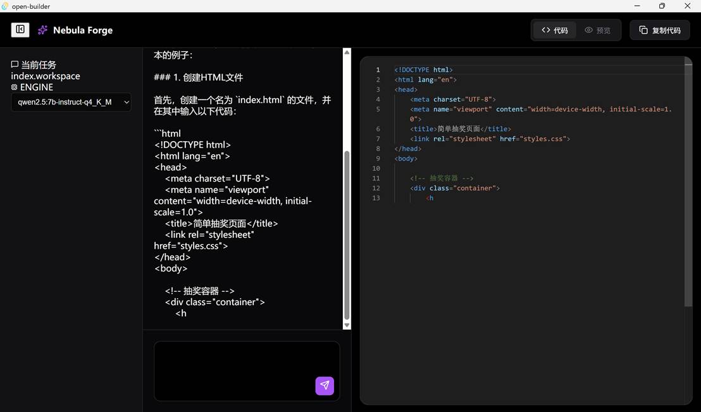Close the open-builder window

coord(688,6)
